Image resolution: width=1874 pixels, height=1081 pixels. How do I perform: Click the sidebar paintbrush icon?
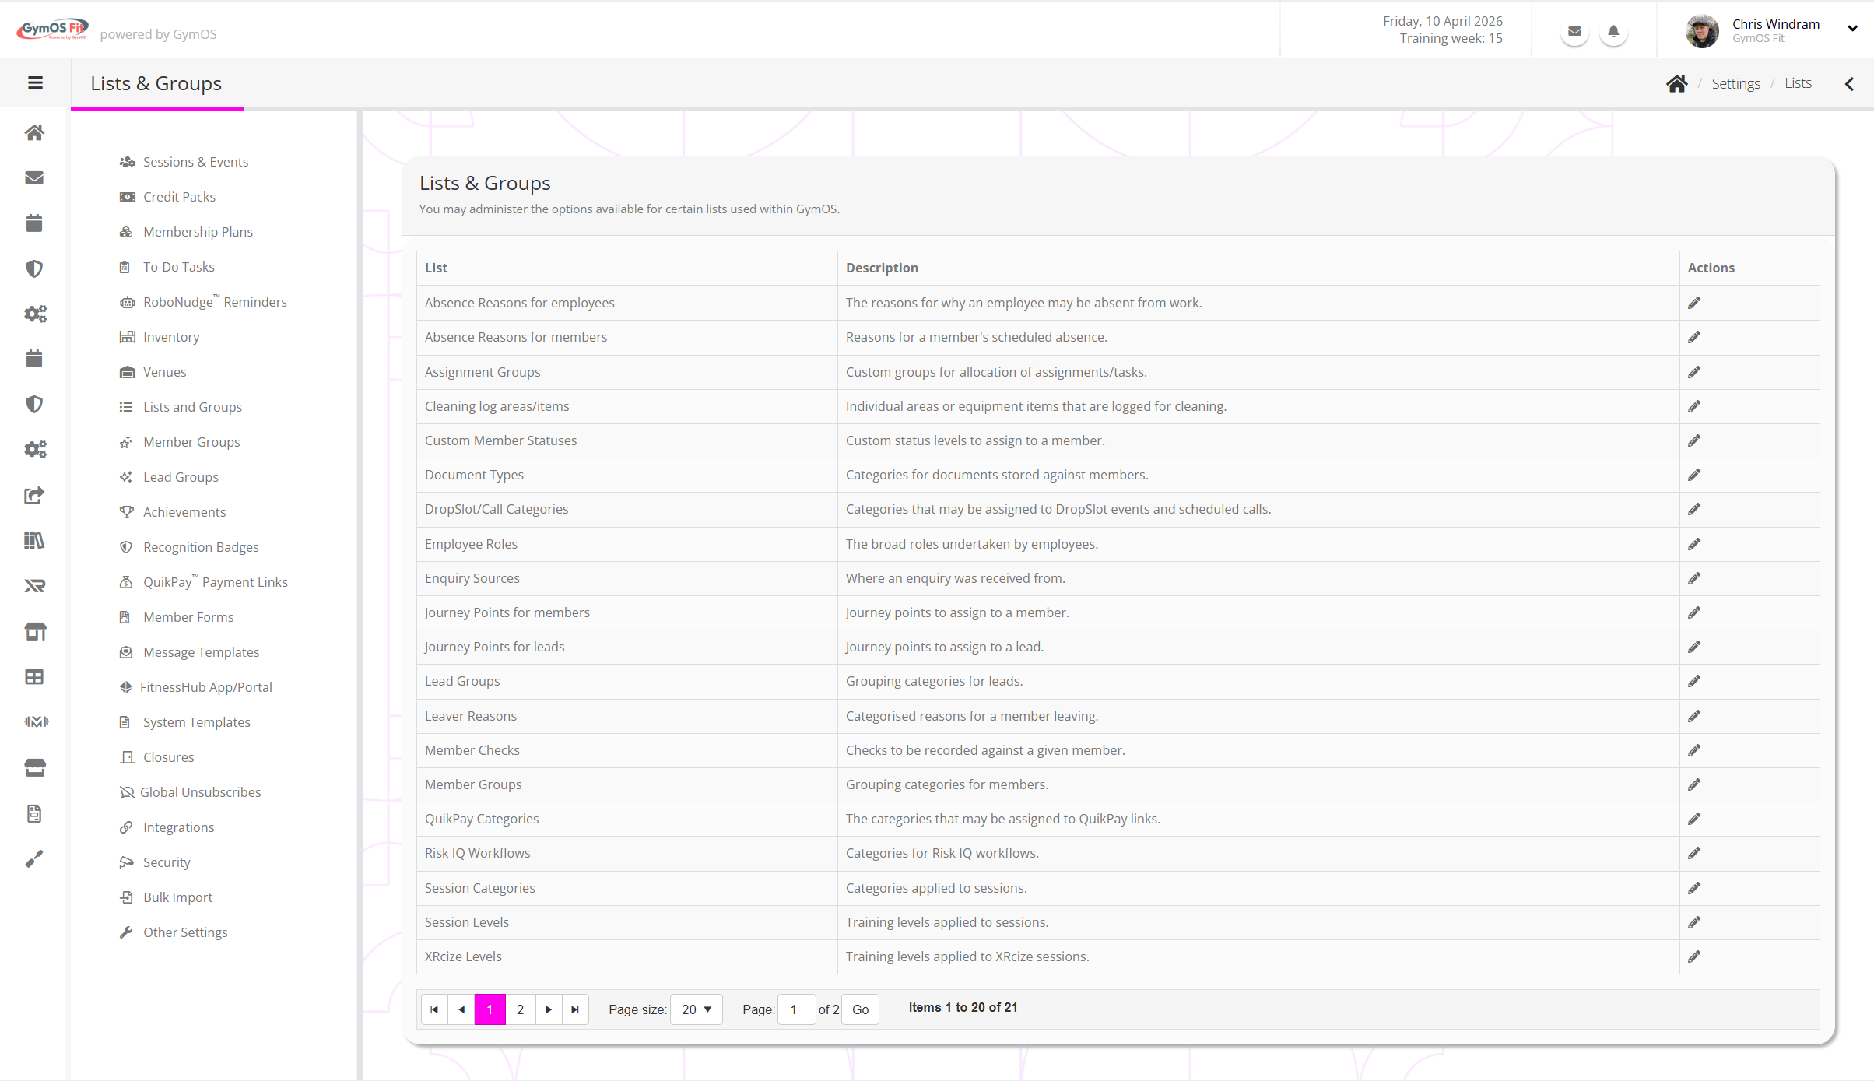pyautogui.click(x=34, y=858)
